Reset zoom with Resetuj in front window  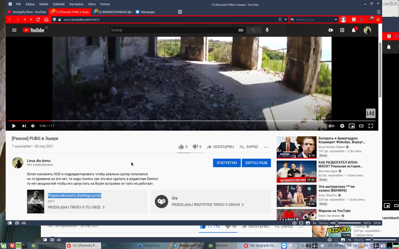point(324,223)
